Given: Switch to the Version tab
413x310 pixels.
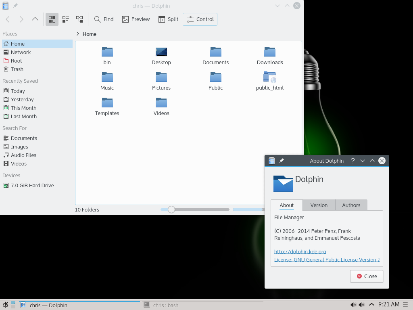Looking at the screenshot, I should 319,205.
